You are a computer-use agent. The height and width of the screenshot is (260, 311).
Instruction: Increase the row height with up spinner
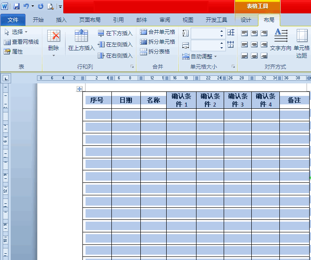(222, 31)
